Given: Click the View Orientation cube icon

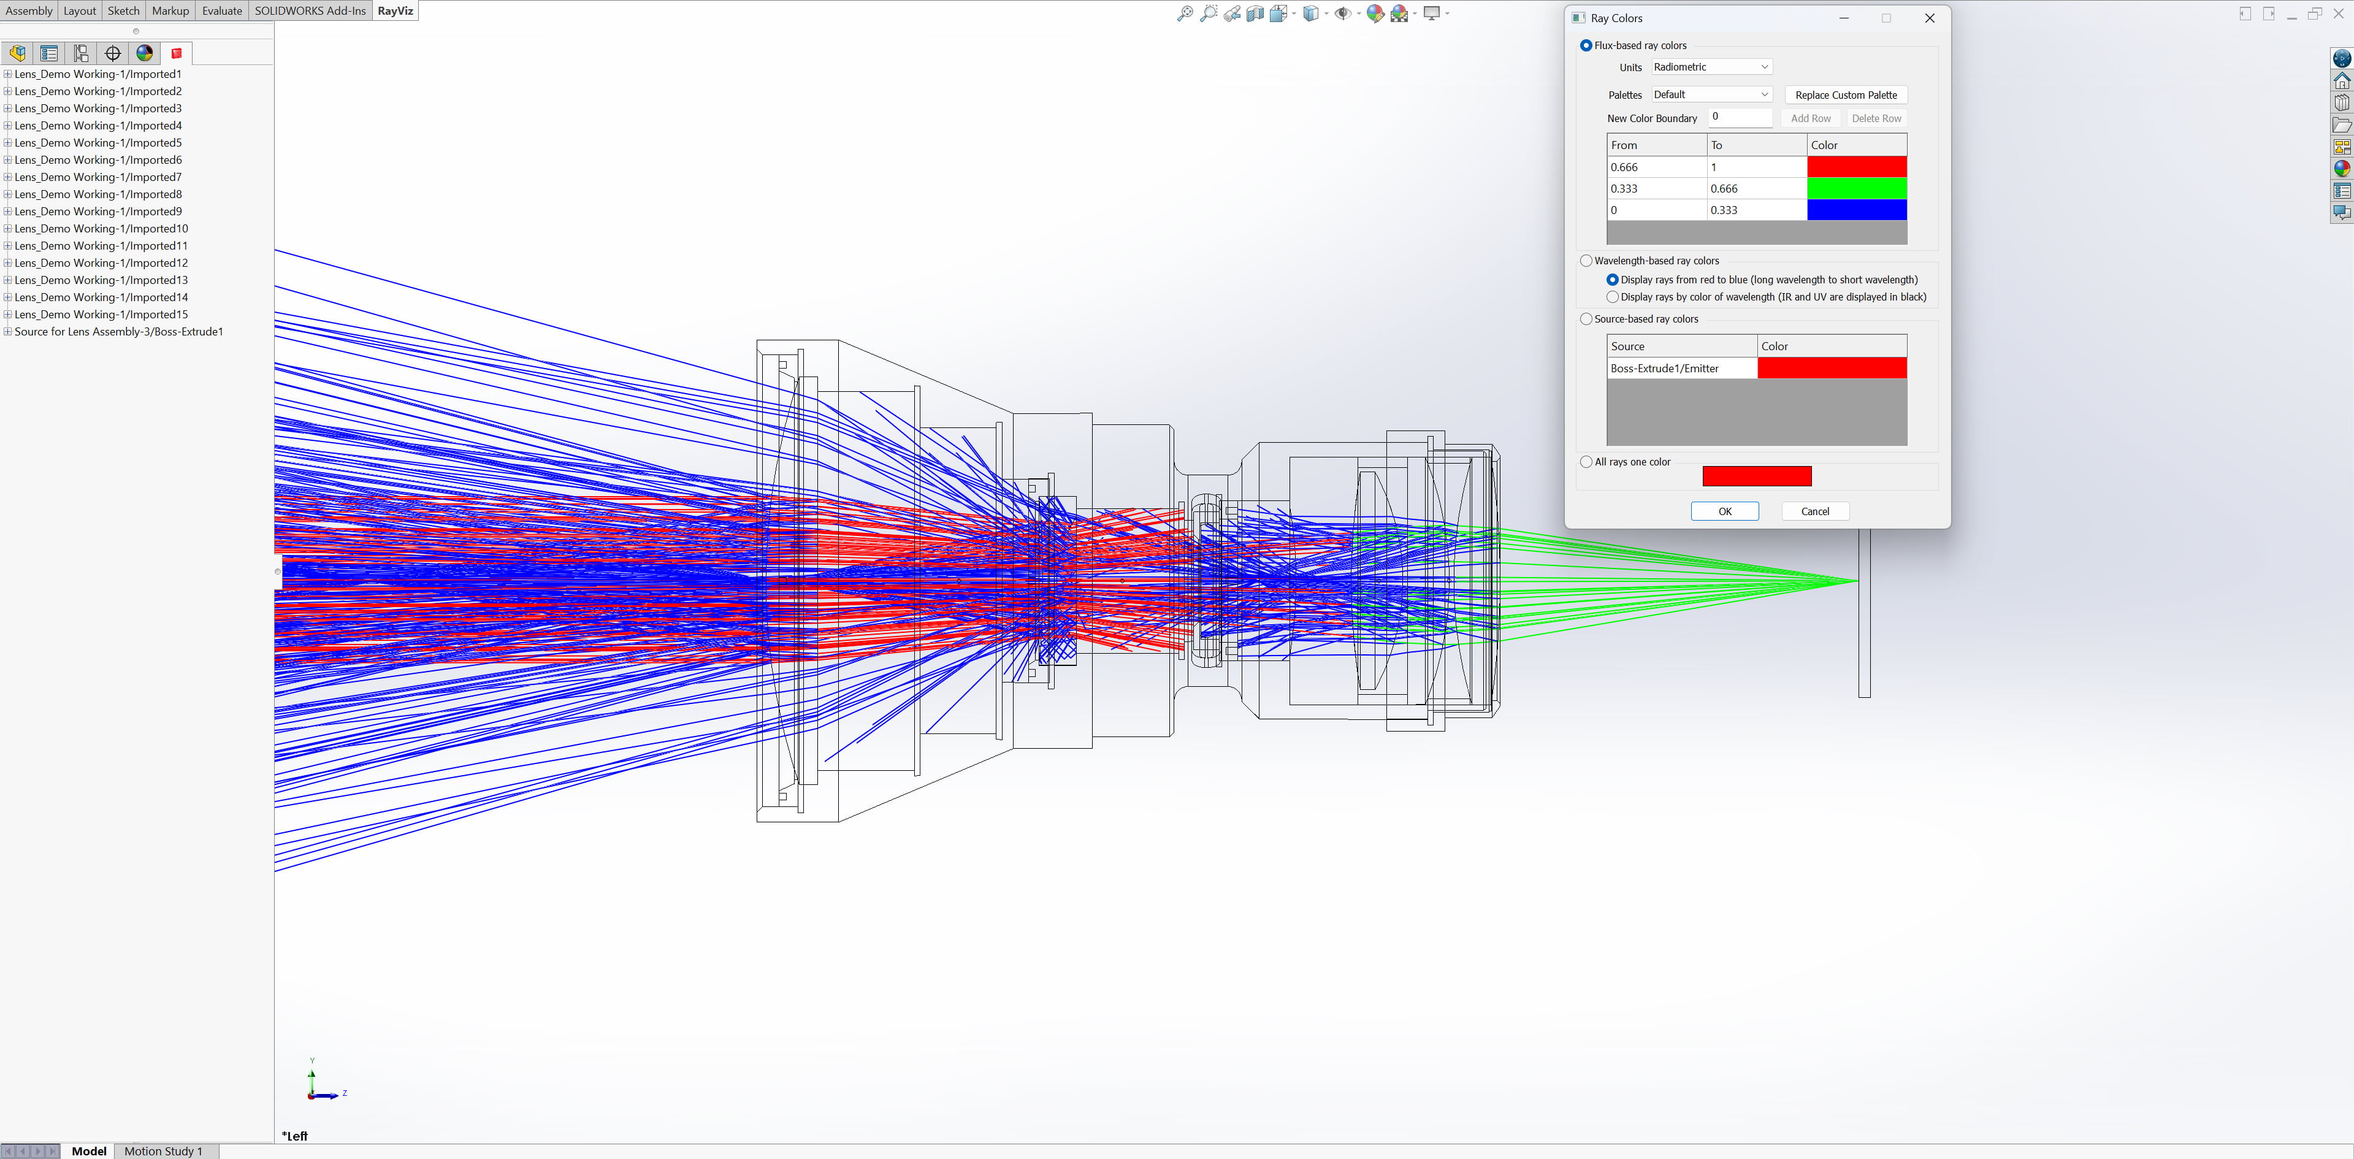Looking at the screenshot, I should (1278, 13).
